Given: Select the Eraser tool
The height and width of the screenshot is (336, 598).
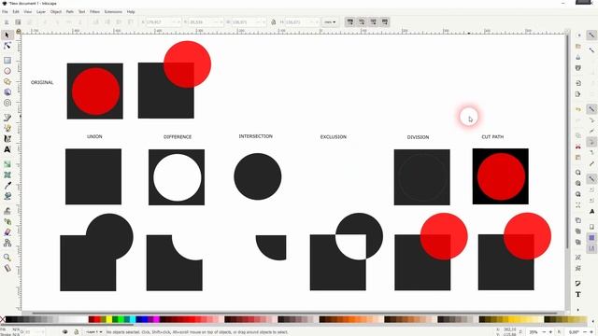Looking at the screenshot, I should 7,232.
